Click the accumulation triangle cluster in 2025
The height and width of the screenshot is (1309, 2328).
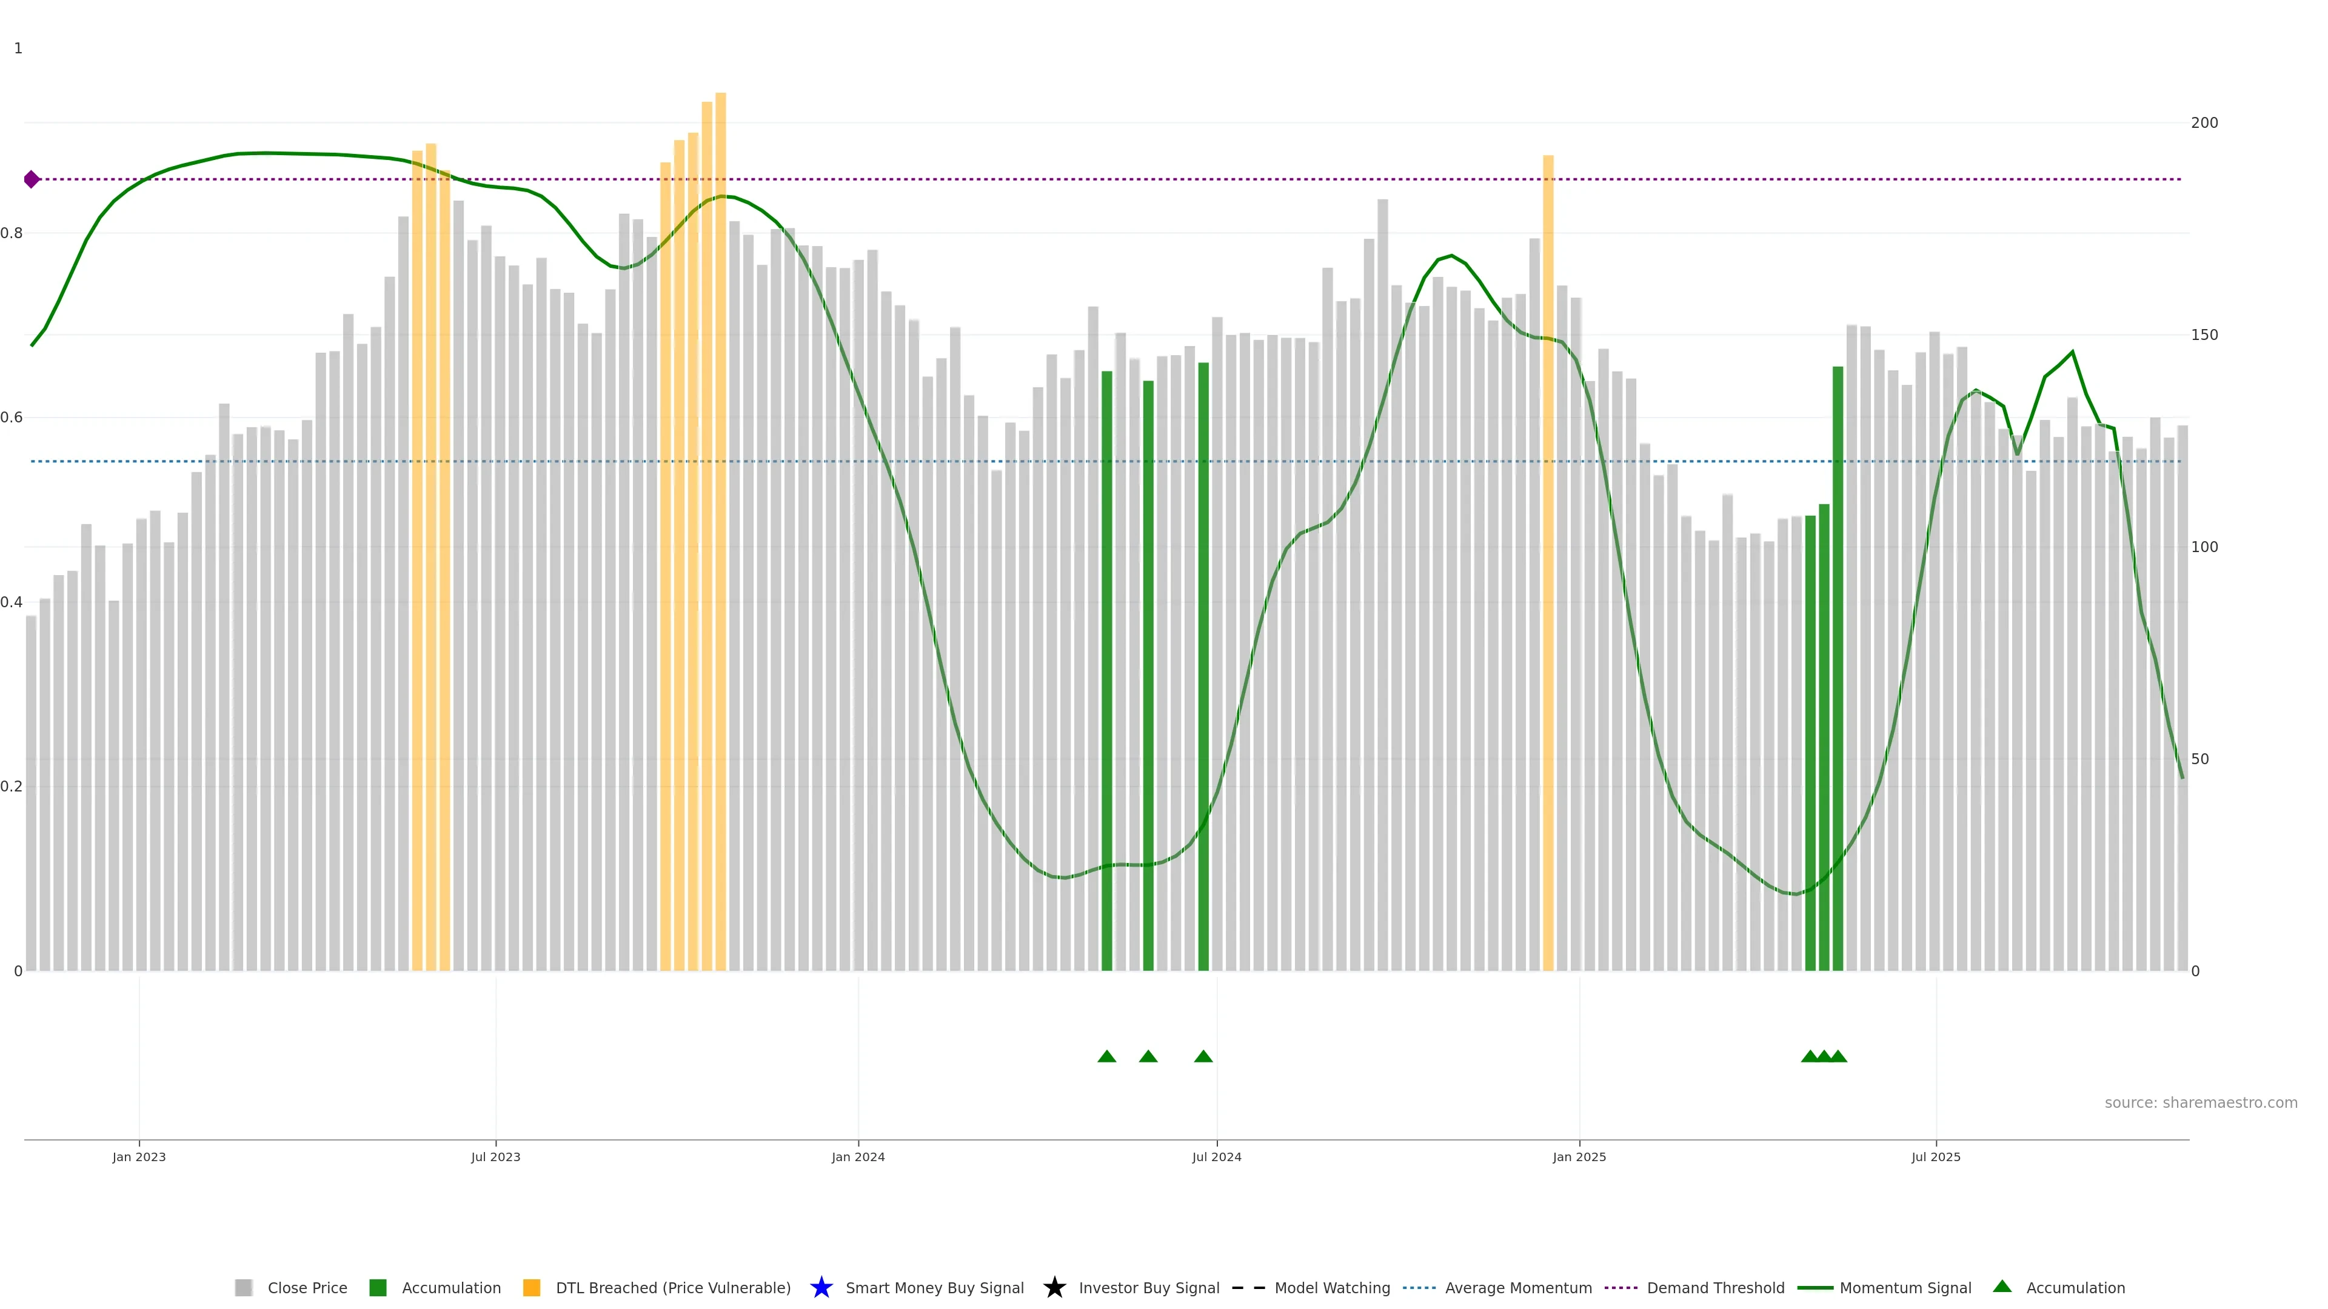coord(1824,1056)
